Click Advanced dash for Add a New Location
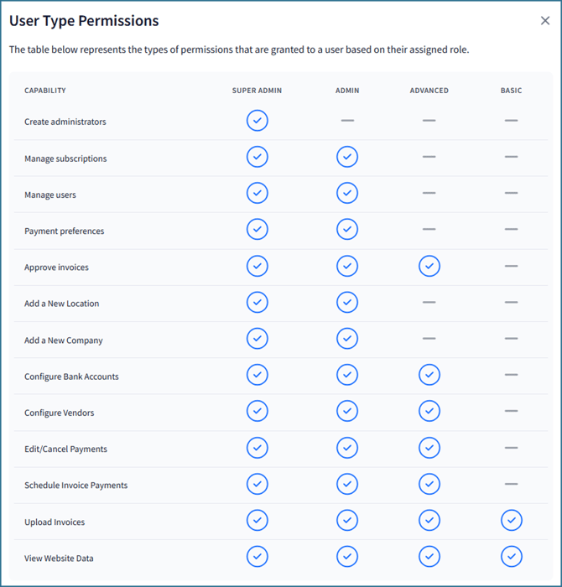The height and width of the screenshot is (587, 562). coord(429,302)
